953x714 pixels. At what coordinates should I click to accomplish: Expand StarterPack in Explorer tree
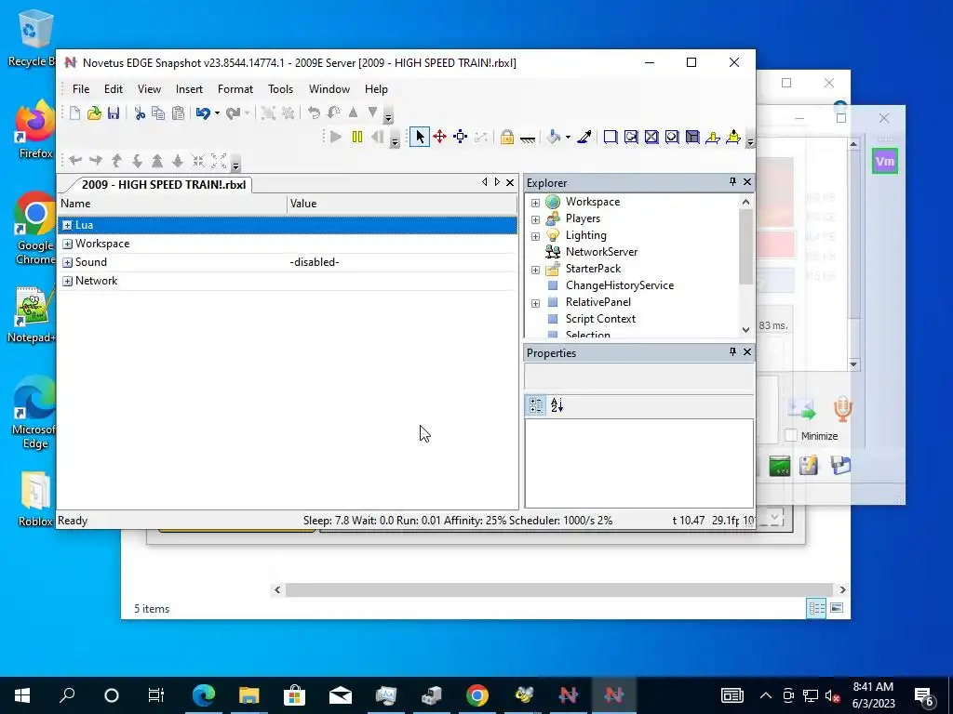click(535, 270)
